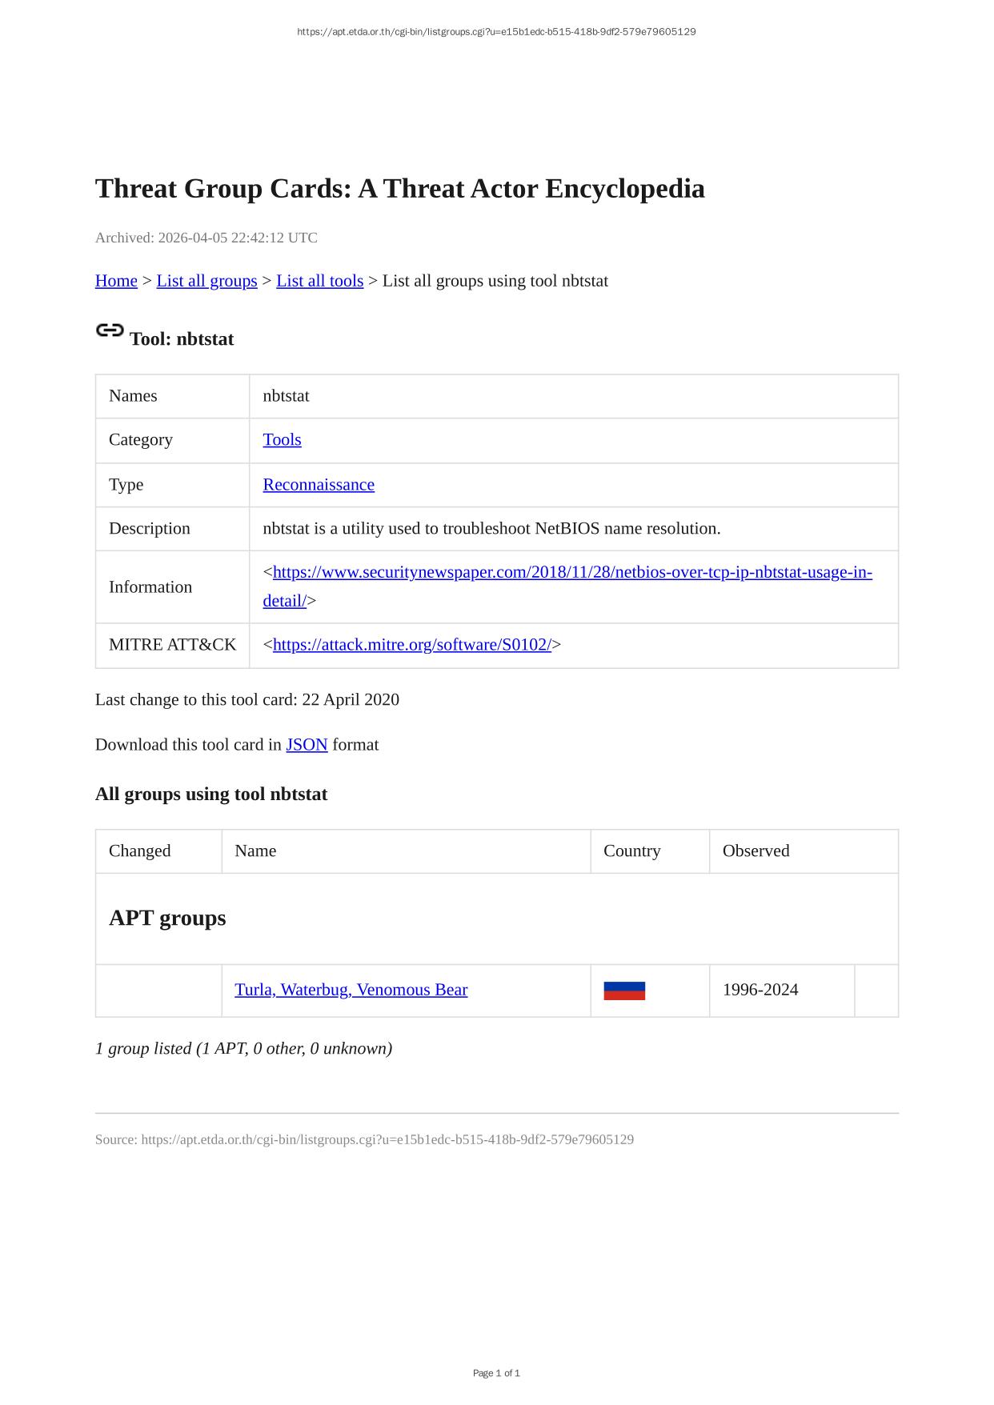
Task: Select the 1996-2024 observed cell
Action: [x=760, y=990]
